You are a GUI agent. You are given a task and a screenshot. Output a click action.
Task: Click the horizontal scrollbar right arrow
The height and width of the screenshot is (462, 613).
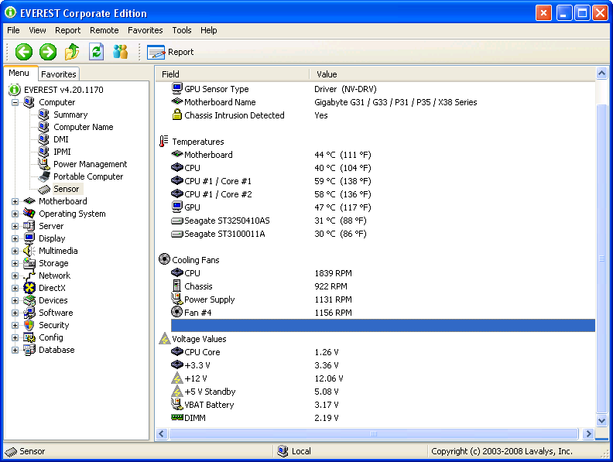588,433
